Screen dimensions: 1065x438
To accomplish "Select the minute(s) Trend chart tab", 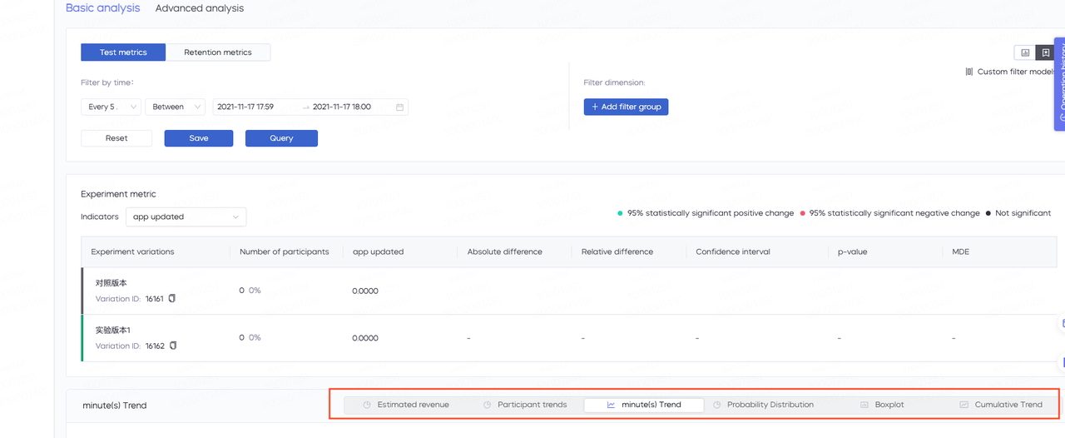I will [644, 405].
